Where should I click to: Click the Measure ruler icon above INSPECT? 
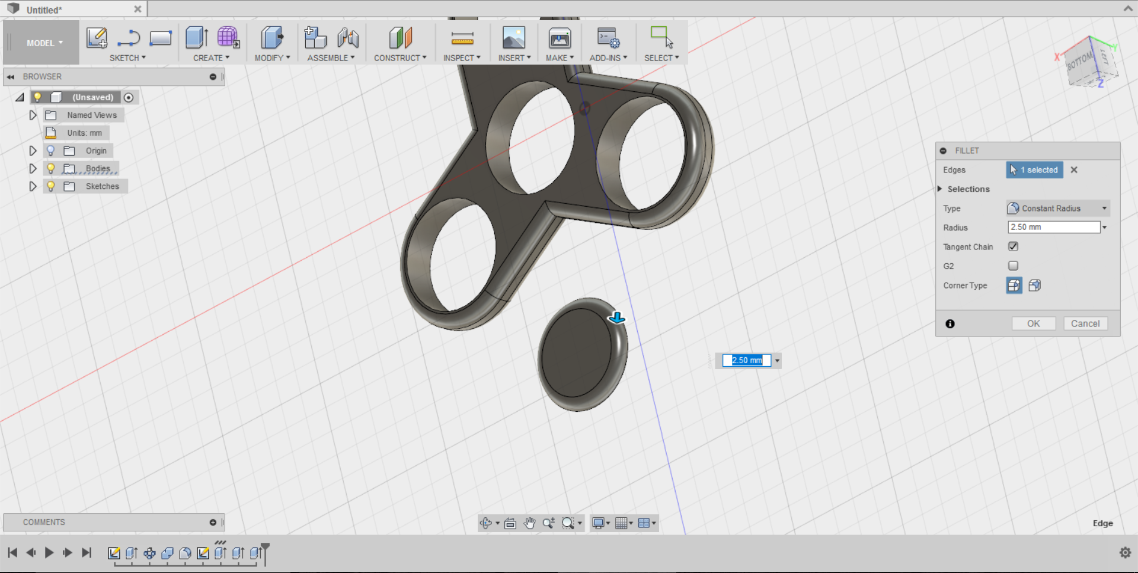[x=462, y=38]
